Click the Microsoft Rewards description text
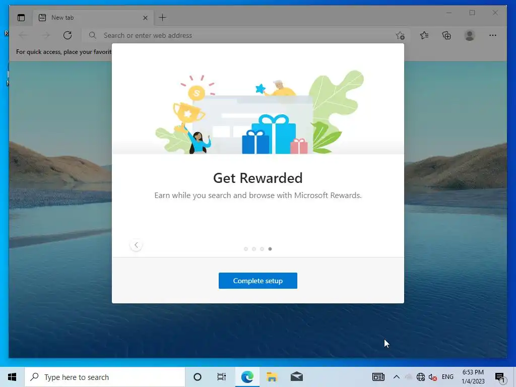The image size is (516, 387). point(258,195)
